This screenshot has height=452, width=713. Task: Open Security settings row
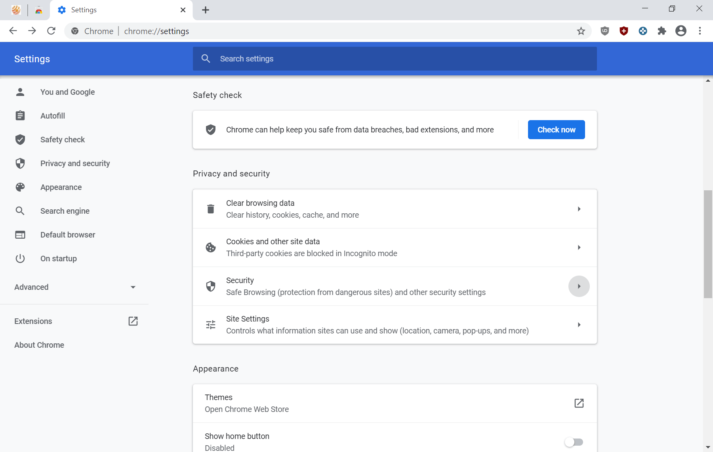395,286
